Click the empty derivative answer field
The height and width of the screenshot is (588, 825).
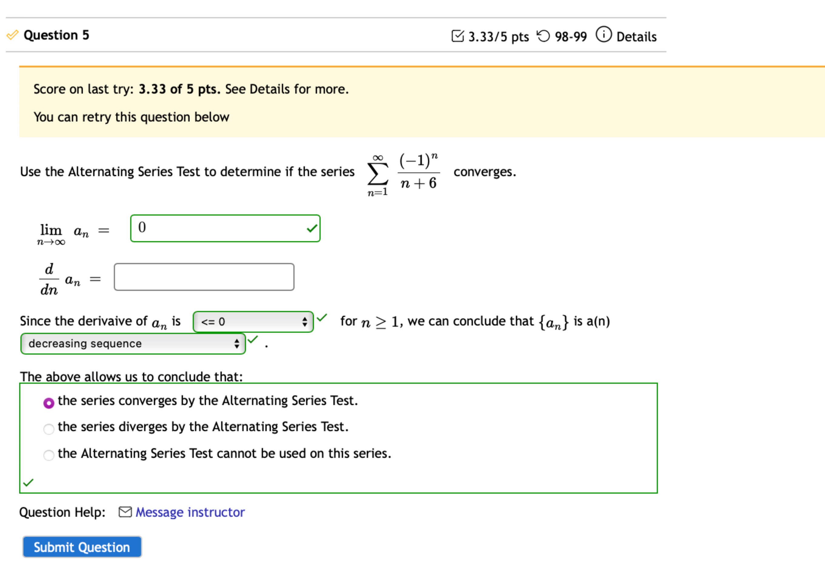click(x=204, y=277)
